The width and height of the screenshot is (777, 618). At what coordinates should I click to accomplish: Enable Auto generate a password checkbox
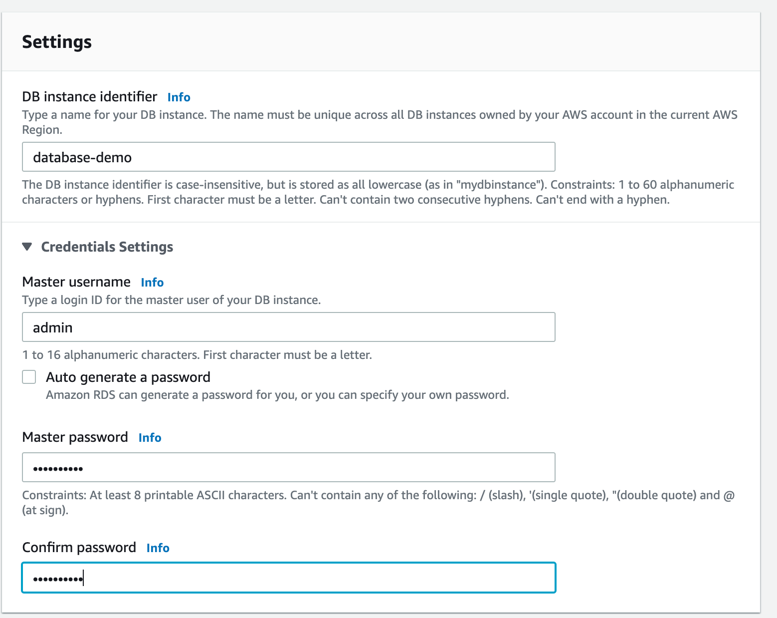[29, 377]
